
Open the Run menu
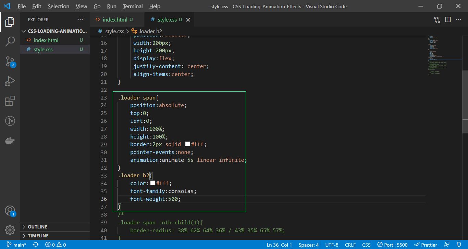tap(112, 6)
